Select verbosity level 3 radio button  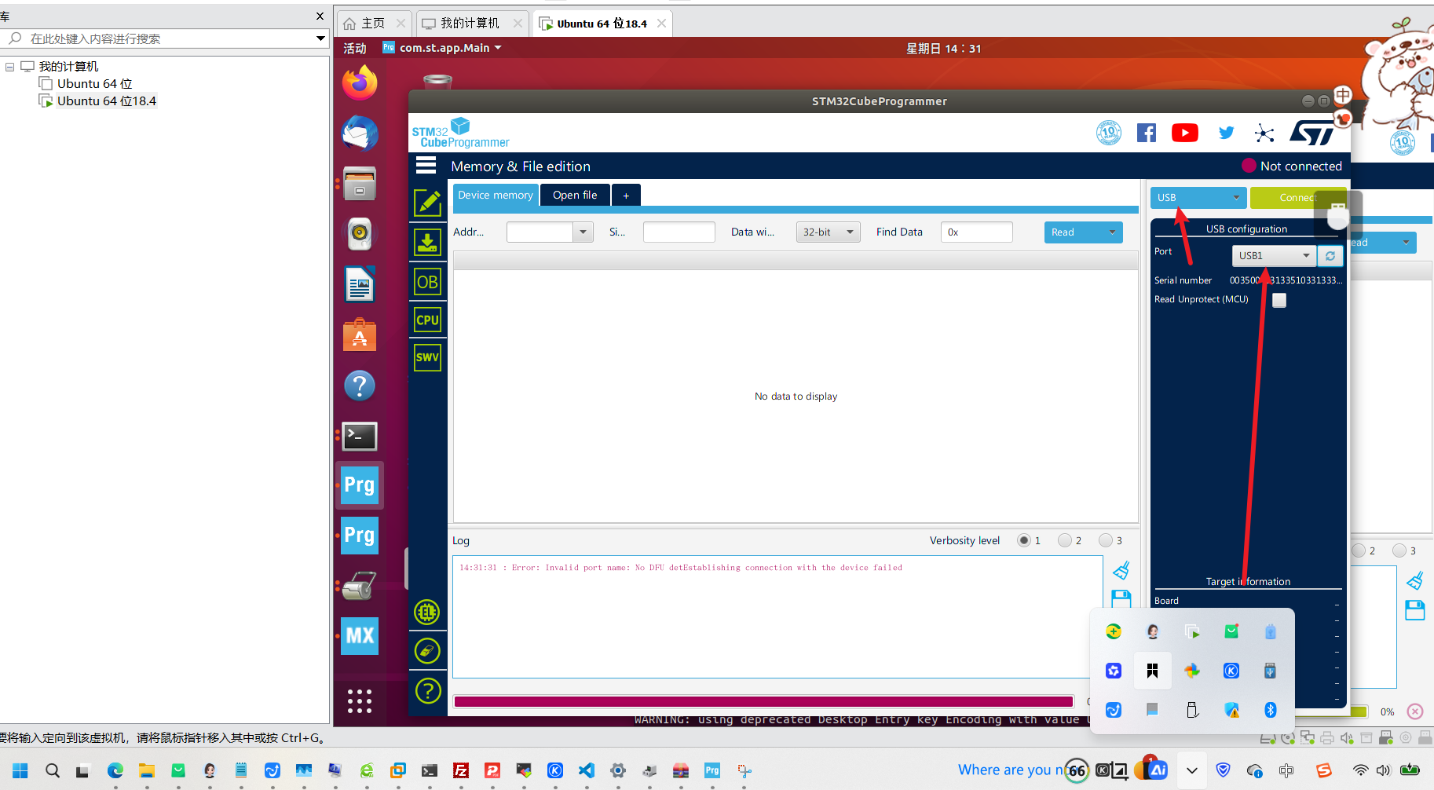pos(1106,540)
